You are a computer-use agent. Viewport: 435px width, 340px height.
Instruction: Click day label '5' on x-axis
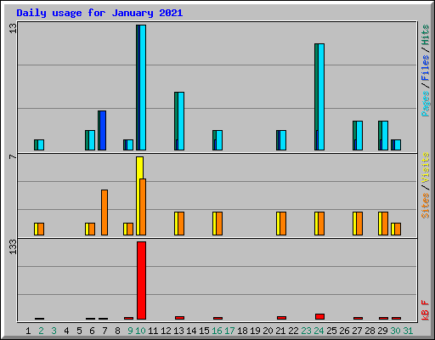point(79,331)
